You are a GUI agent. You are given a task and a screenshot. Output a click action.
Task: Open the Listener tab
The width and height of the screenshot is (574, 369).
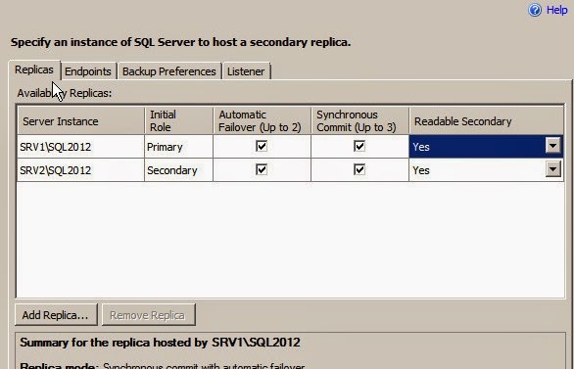[x=246, y=71]
